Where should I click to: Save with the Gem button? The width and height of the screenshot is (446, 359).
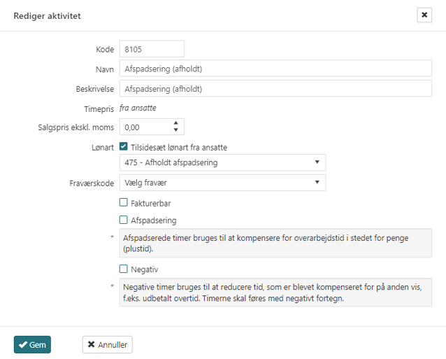[32, 344]
